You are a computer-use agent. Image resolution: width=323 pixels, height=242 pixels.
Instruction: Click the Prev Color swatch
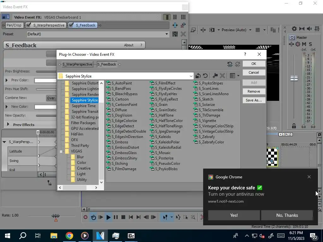pos(45,80)
